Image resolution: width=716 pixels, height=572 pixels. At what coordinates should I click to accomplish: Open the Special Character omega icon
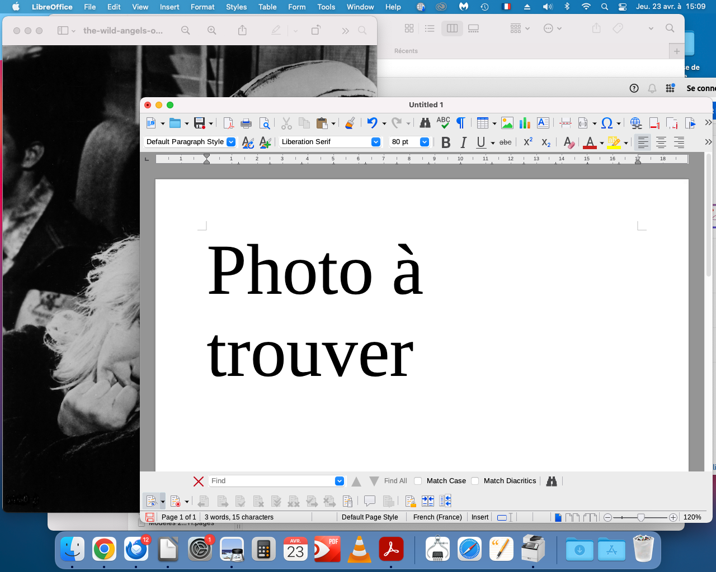click(x=607, y=123)
